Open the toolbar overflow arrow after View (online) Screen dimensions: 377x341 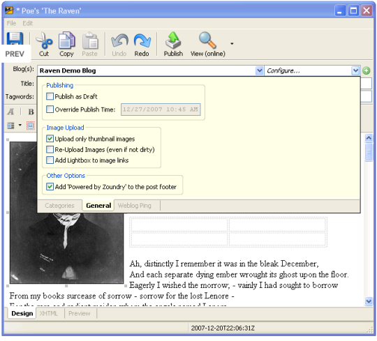coord(232,44)
